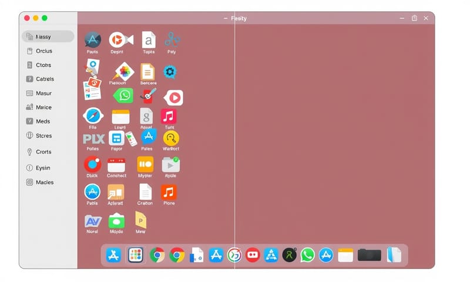Click the circular arrow icon in the dock
The width and height of the screenshot is (470, 282).
[x=234, y=256]
